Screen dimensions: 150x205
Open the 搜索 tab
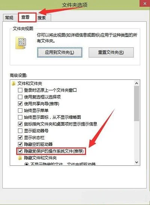coord(42,18)
